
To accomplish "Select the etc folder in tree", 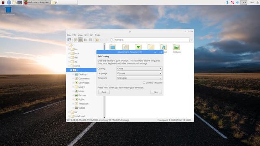I will pos(74,62).
